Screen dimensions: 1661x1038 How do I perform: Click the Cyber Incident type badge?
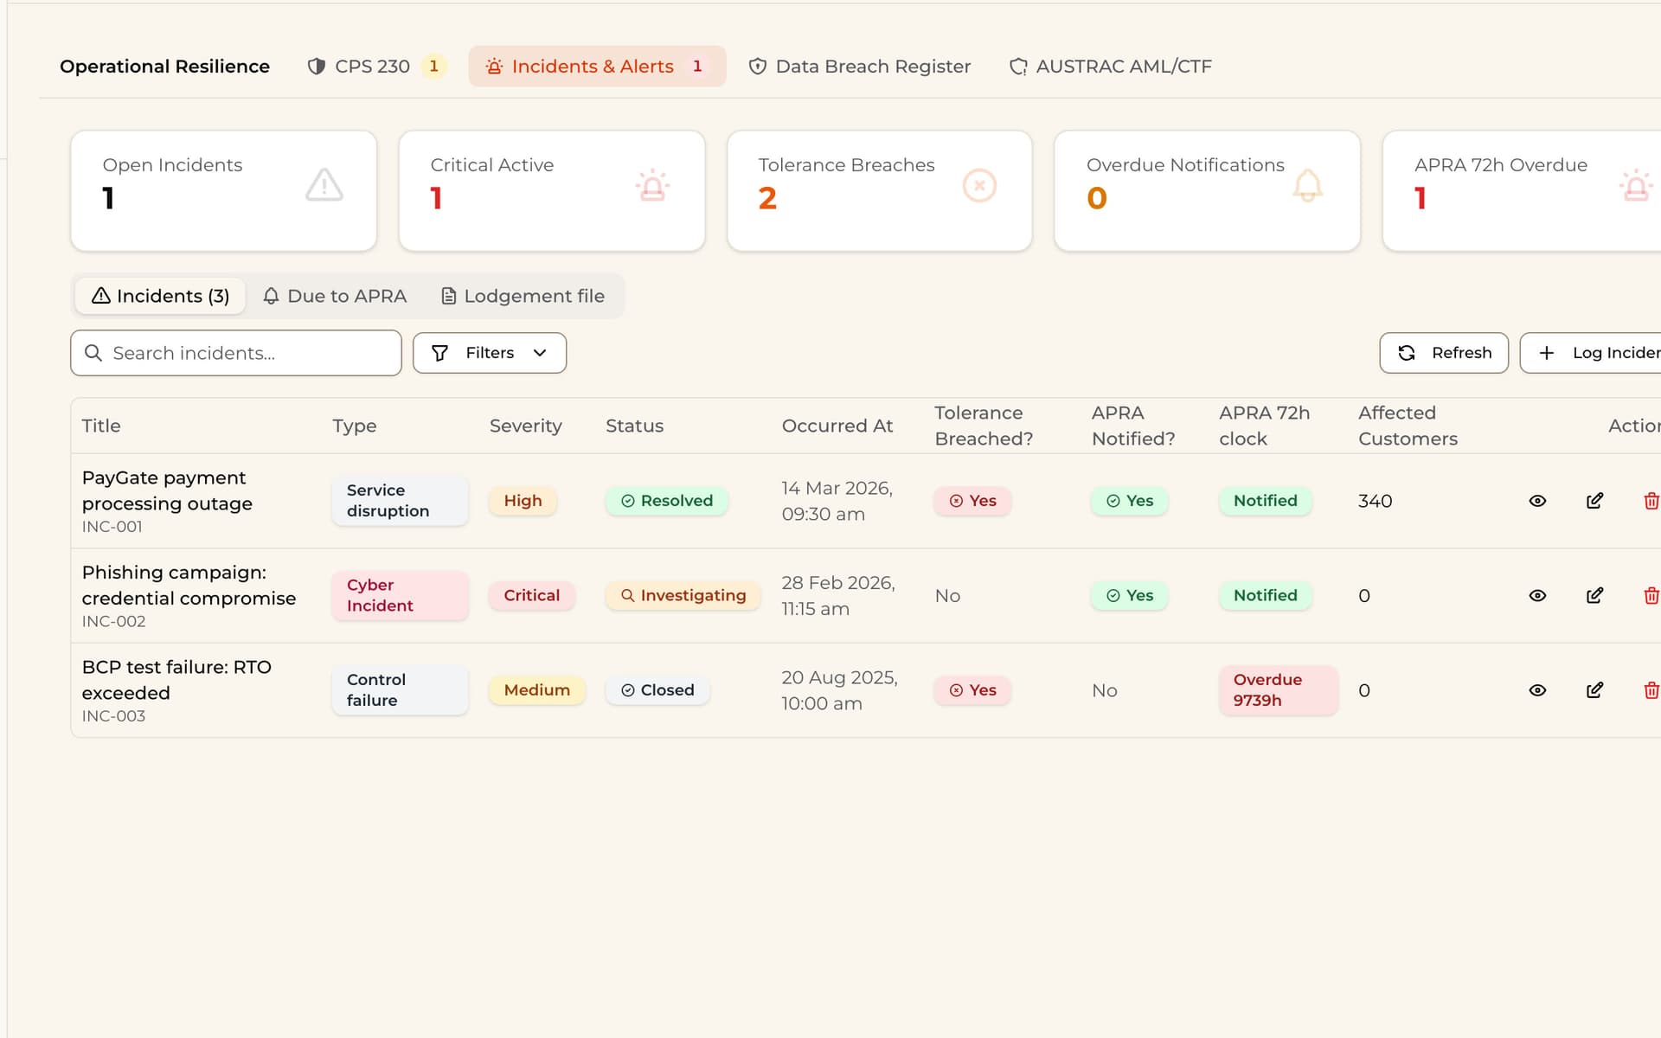(400, 595)
